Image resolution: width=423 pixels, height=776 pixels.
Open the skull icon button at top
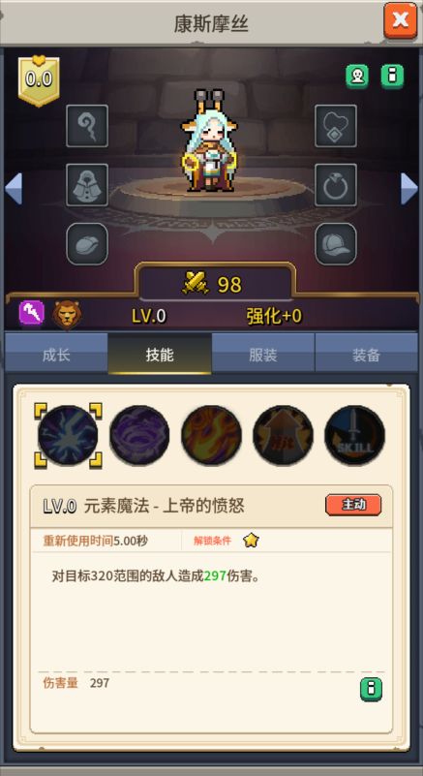tap(357, 77)
